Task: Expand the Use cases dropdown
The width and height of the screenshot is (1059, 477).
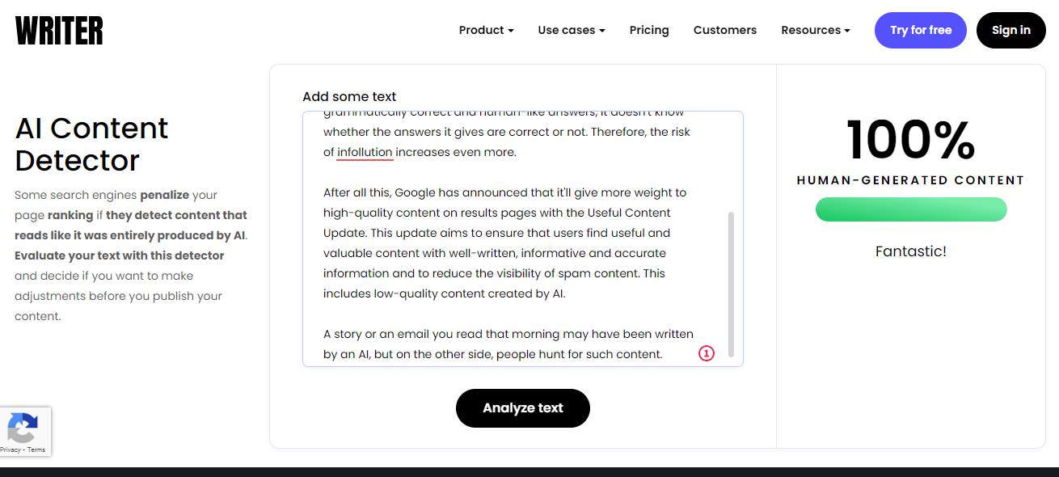Action: click(571, 30)
